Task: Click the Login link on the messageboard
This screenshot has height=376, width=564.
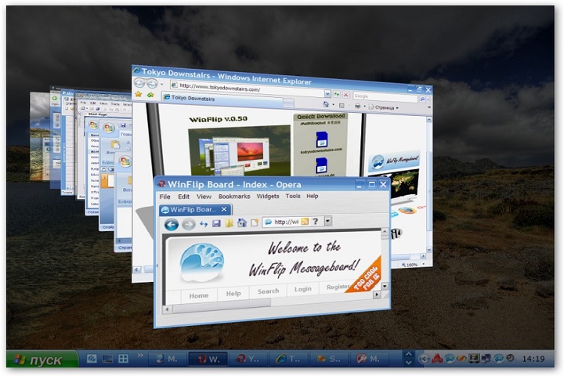Action: 303,289
